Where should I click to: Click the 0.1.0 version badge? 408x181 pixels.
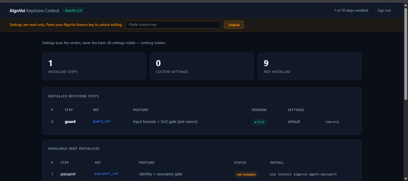[x=259, y=122]
